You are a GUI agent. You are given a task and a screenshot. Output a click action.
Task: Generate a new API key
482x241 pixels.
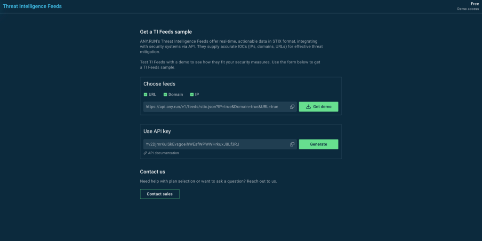coord(318,144)
